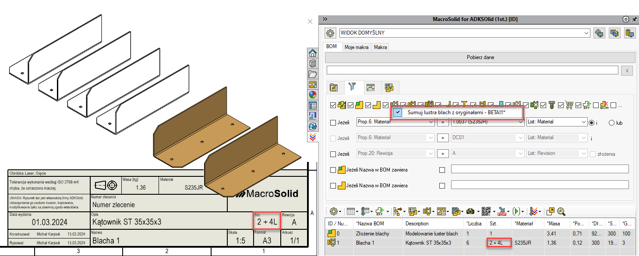Image resolution: width=639 pixels, height=256 pixels.
Task: Open the Prop.20: Rewizja dropdown
Action: click(396, 153)
